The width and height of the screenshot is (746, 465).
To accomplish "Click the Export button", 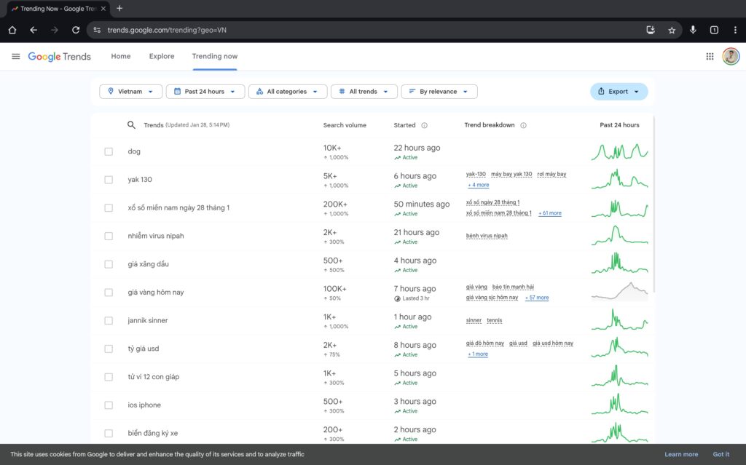I will pyautogui.click(x=619, y=92).
